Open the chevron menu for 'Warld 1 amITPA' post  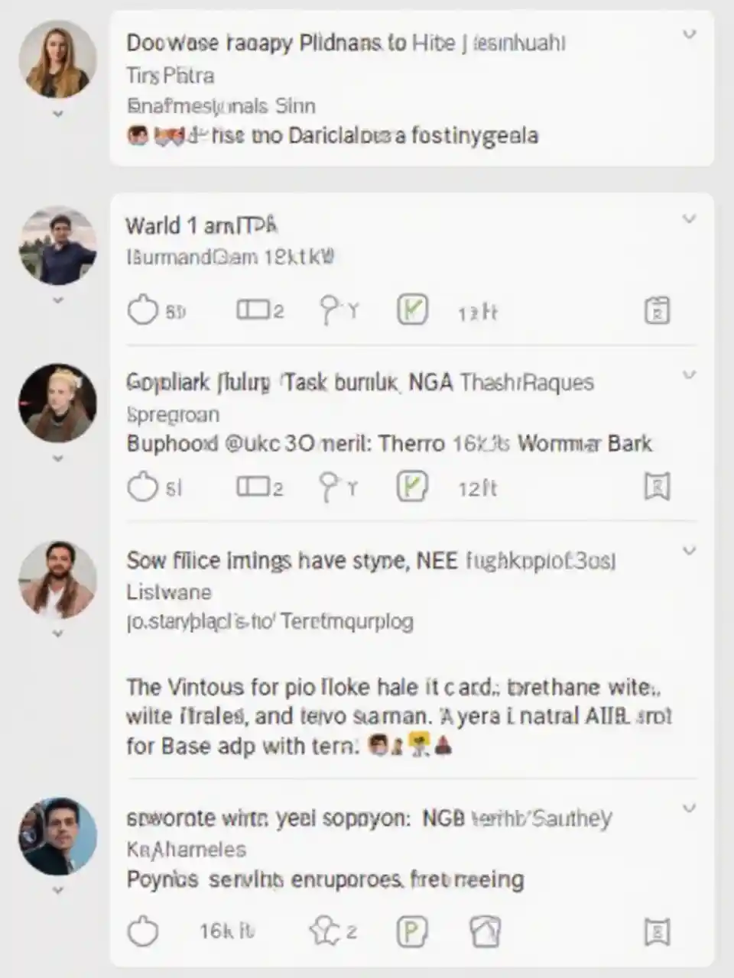[689, 219]
